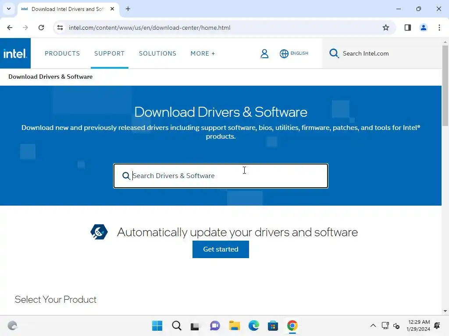Image resolution: width=449 pixels, height=336 pixels.
Task: Show hidden system tray icons
Action: (373, 325)
